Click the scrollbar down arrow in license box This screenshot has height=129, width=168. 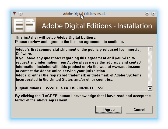[150, 88]
